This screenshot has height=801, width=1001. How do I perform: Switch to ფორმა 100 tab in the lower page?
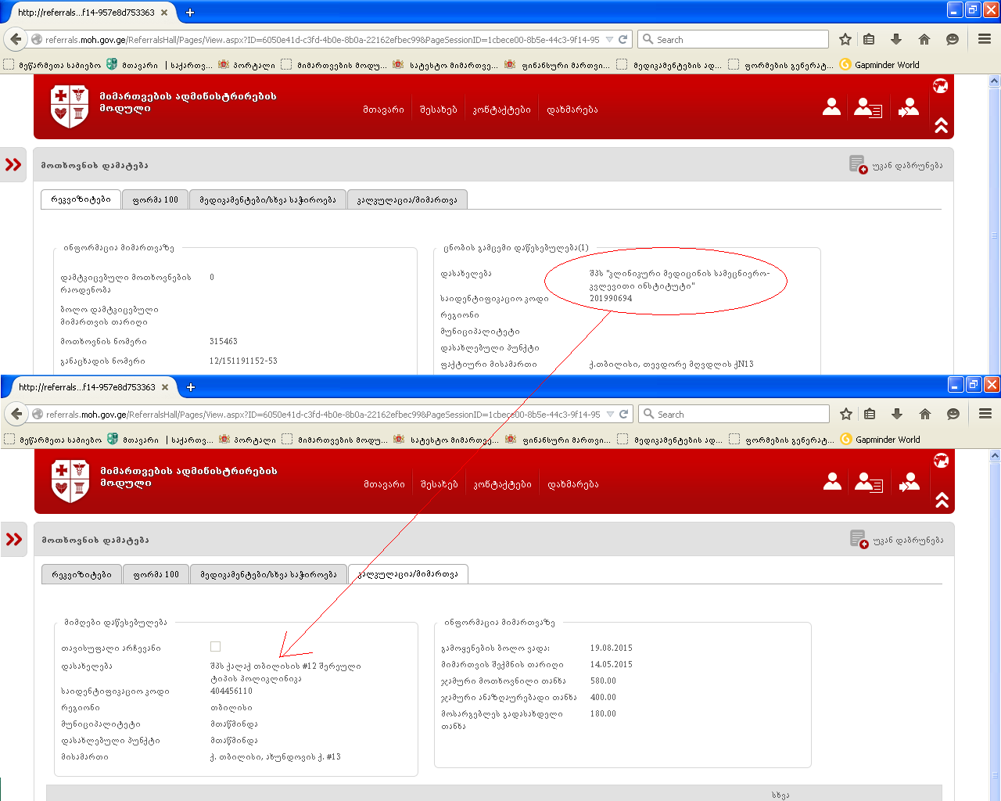(x=156, y=574)
